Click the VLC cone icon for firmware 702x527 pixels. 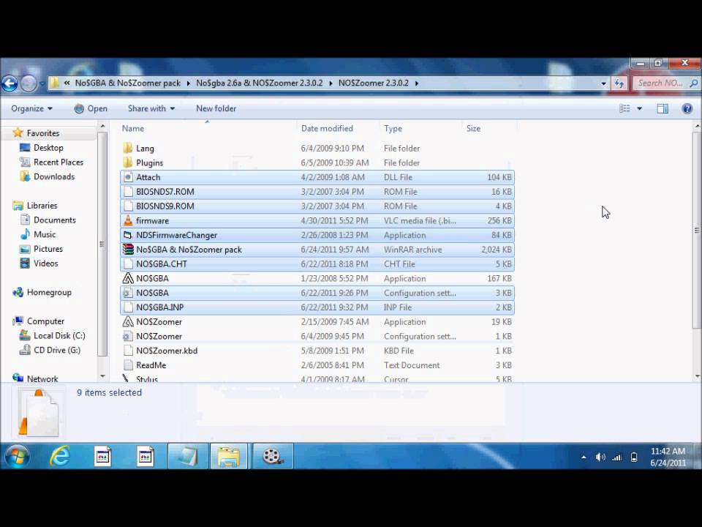pyautogui.click(x=128, y=220)
